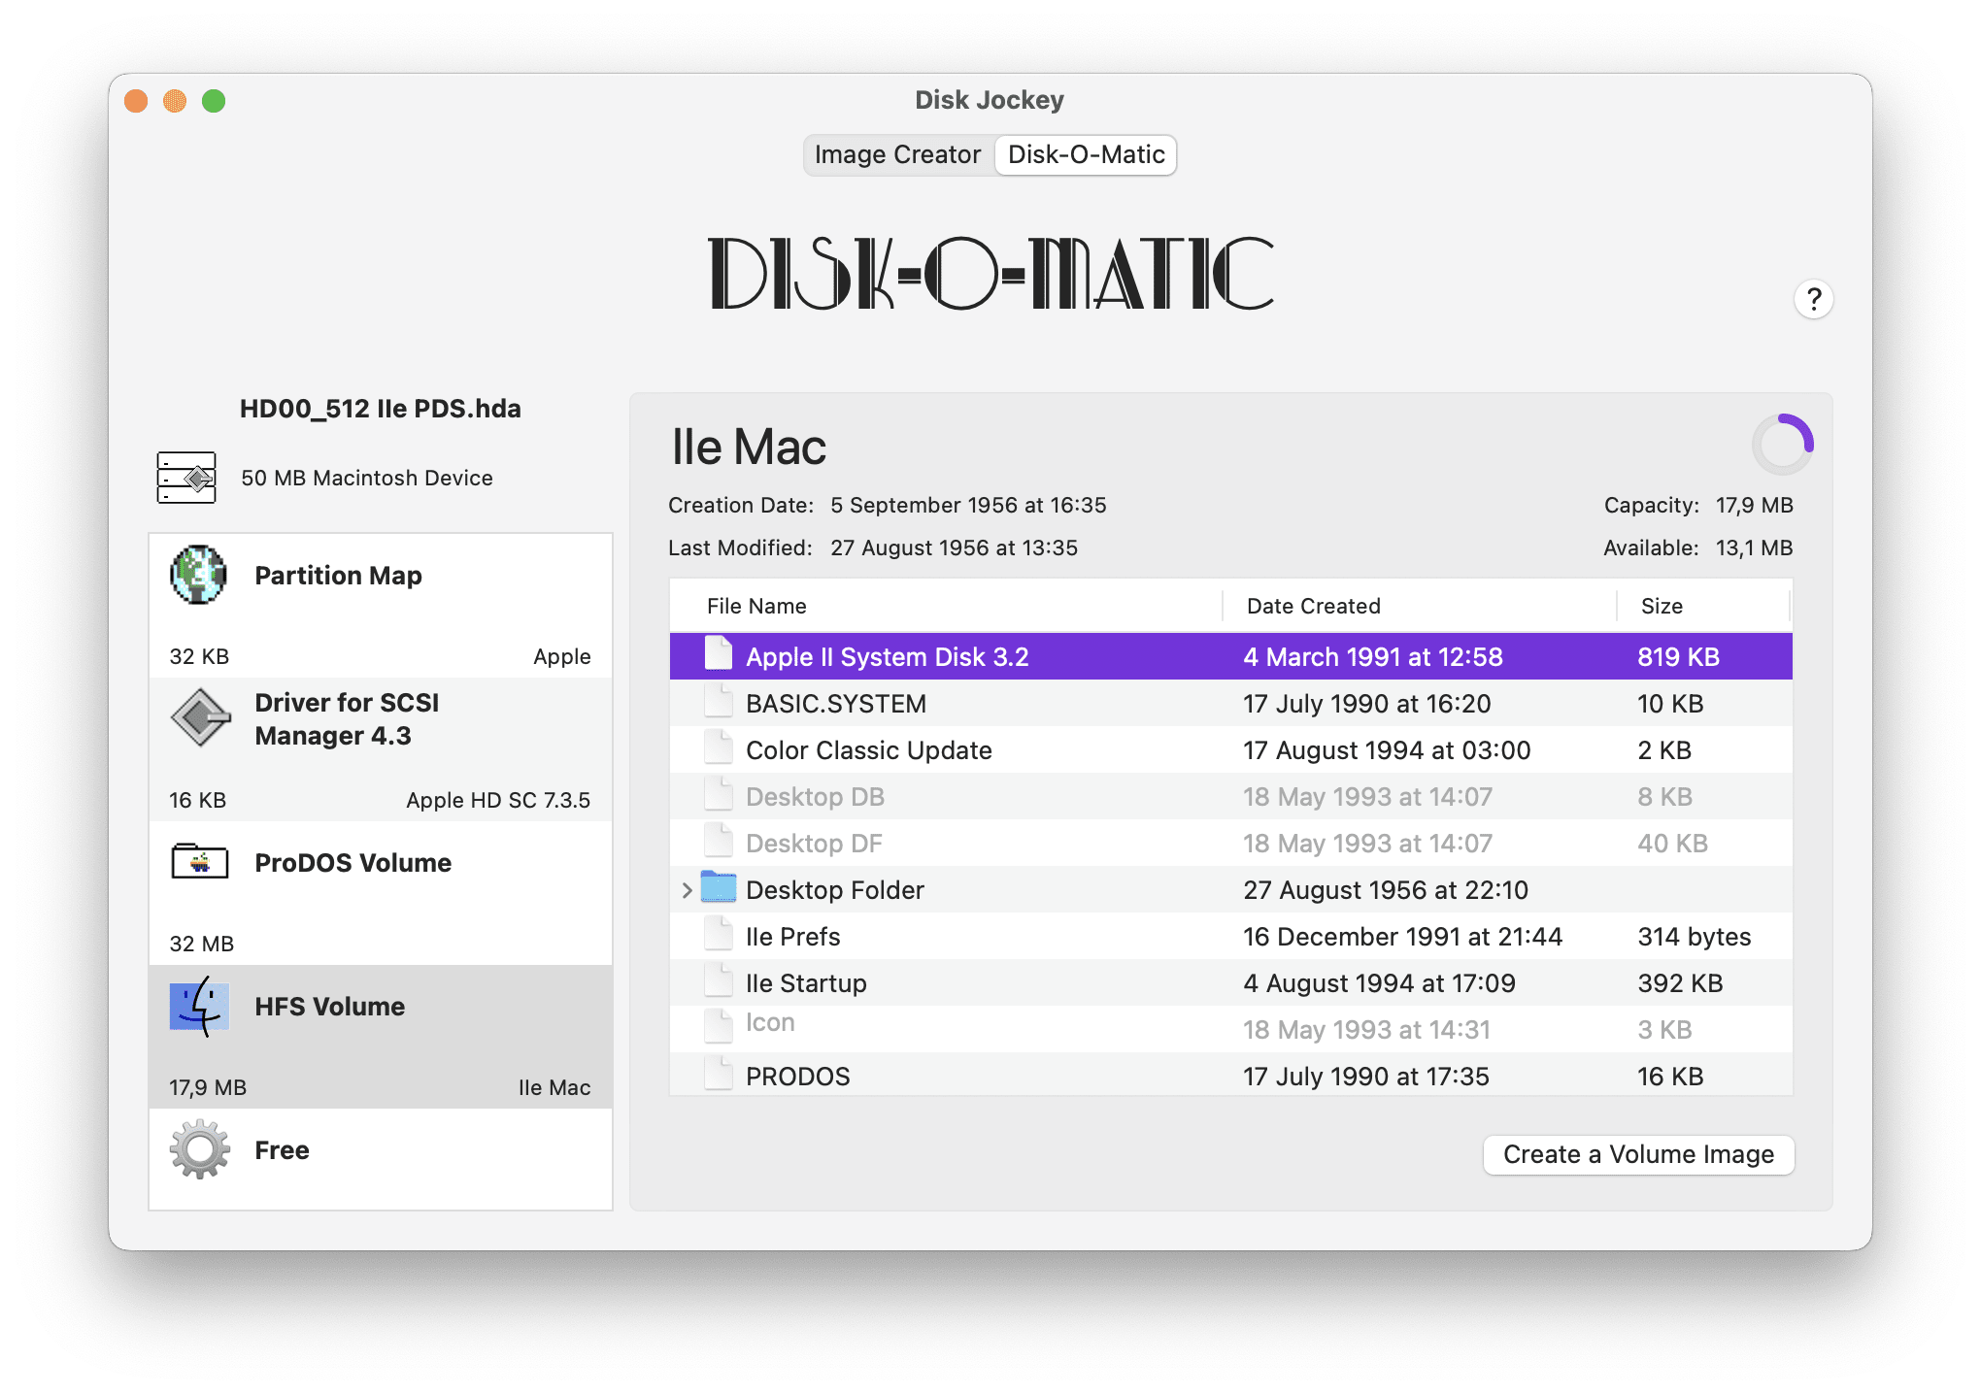Image resolution: width=1981 pixels, height=1394 pixels.
Task: Select the Free partition label
Action: click(x=282, y=1150)
